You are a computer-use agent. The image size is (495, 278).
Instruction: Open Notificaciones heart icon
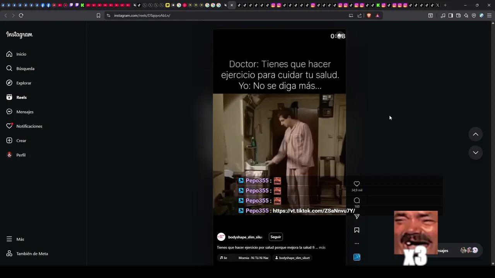point(9,126)
